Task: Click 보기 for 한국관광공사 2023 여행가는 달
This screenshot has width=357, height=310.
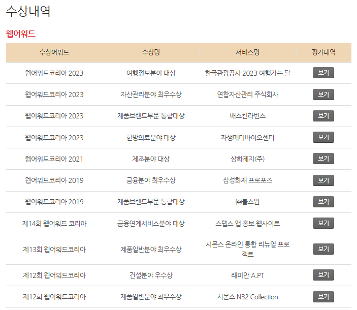Action: tap(323, 73)
